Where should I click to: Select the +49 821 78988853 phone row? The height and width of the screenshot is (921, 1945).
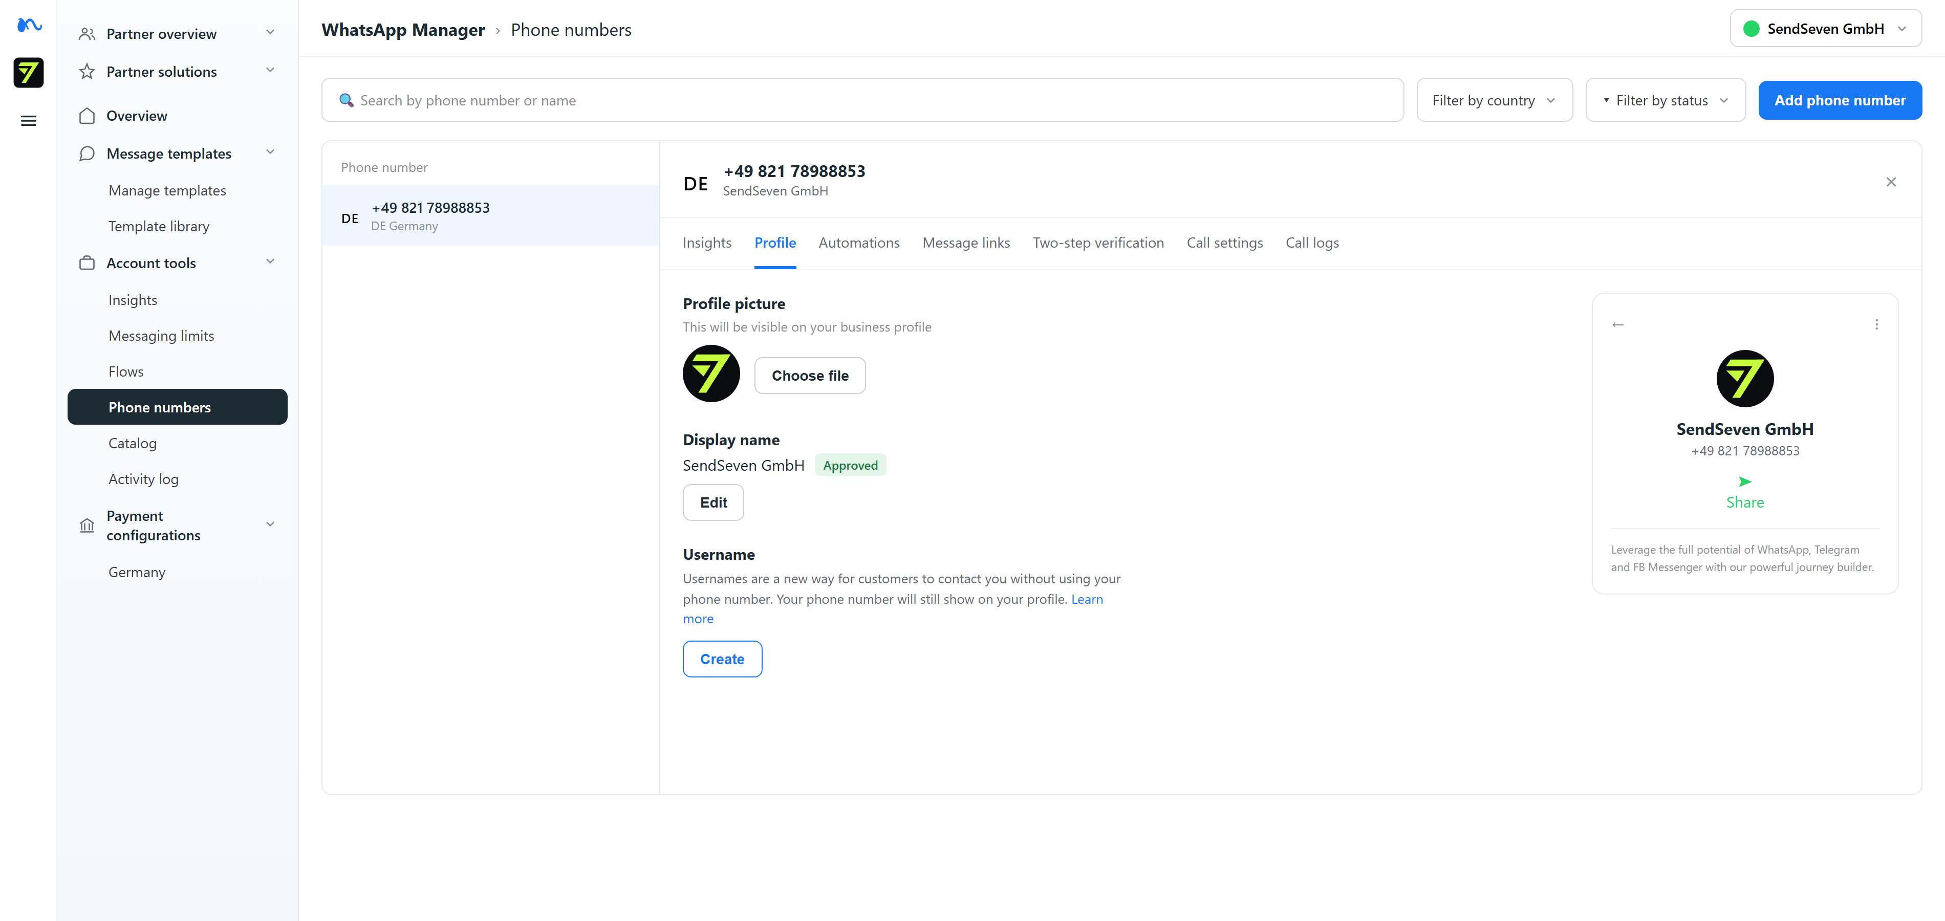[x=491, y=215]
